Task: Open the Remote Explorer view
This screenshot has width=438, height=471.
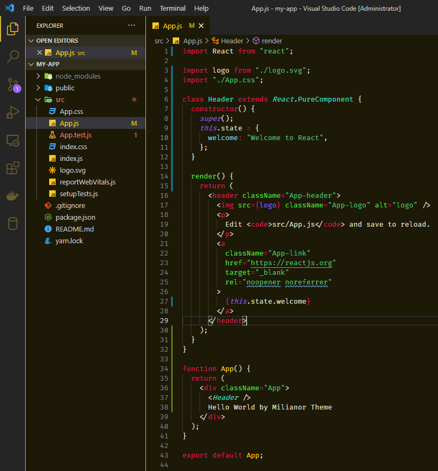Action: pyautogui.click(x=13, y=140)
